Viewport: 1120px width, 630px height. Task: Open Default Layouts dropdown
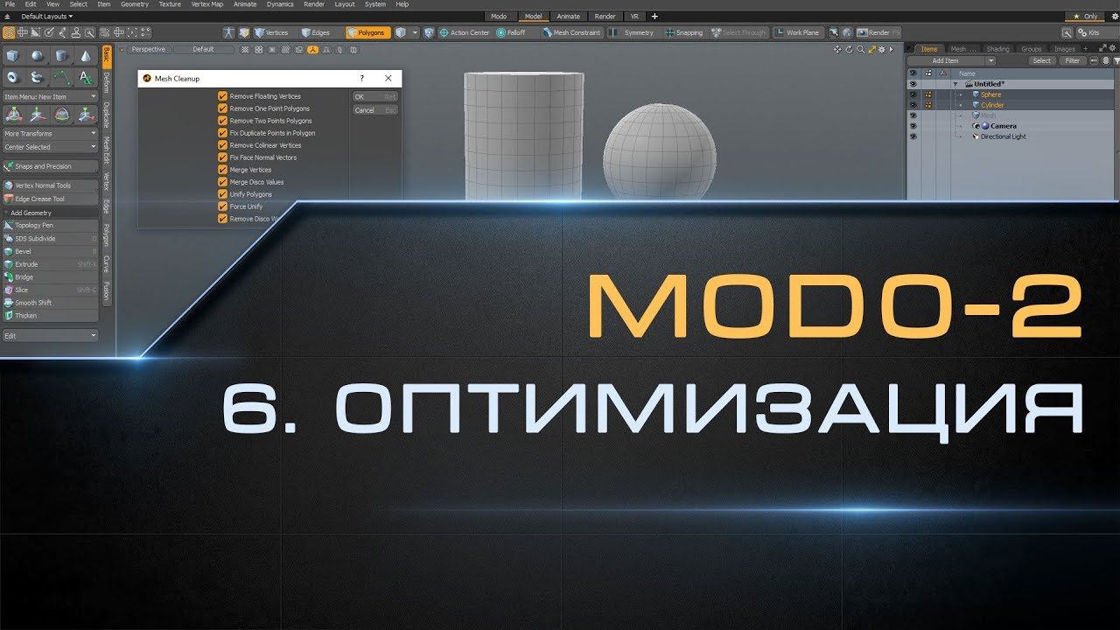click(46, 17)
